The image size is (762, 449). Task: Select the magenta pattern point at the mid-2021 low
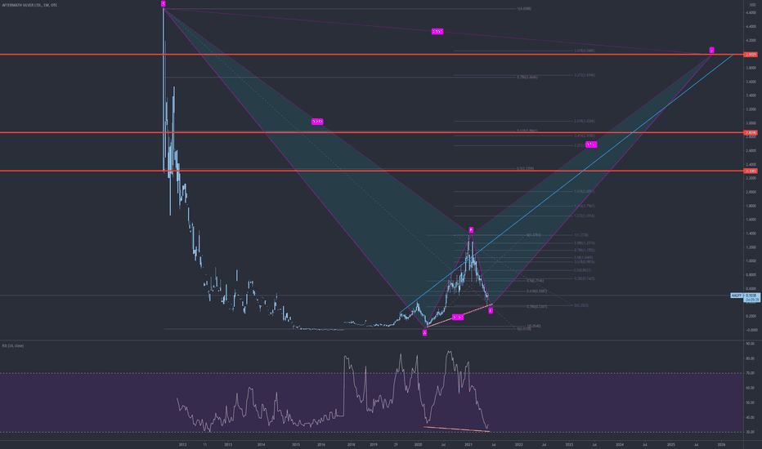491,311
